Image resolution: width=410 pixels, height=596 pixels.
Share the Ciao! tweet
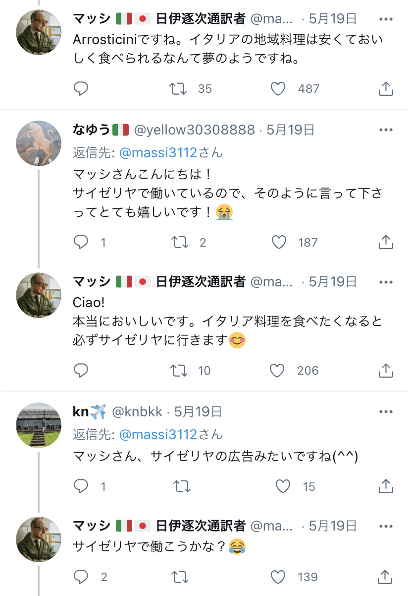(x=386, y=371)
